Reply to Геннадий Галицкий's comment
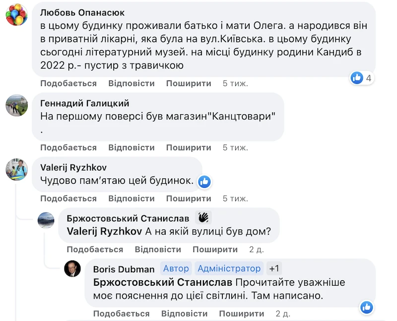 point(132,148)
